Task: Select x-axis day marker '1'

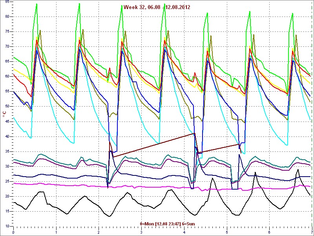Action: (56, 232)
